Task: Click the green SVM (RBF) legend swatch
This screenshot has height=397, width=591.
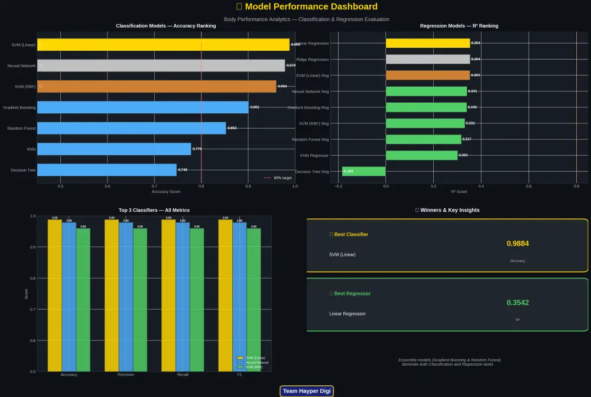Action: point(240,367)
